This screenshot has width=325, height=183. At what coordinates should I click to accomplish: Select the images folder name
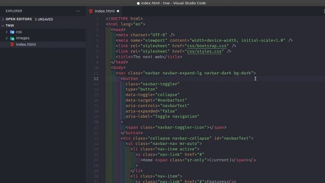(22, 38)
